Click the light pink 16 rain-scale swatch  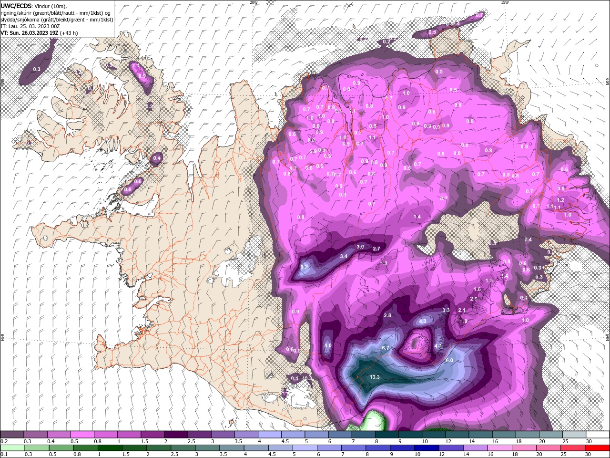tap(500, 448)
